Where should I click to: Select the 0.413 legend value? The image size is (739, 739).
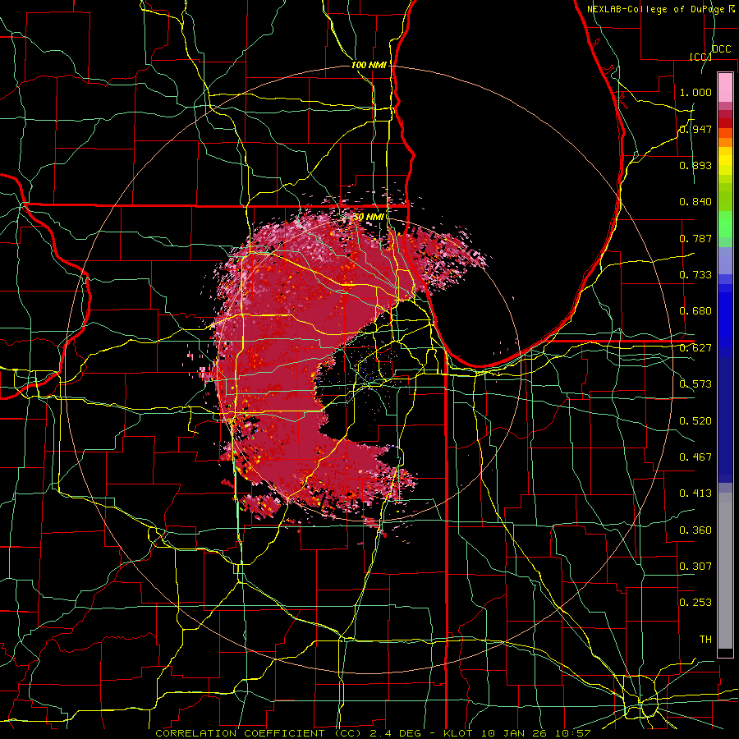[x=695, y=493]
